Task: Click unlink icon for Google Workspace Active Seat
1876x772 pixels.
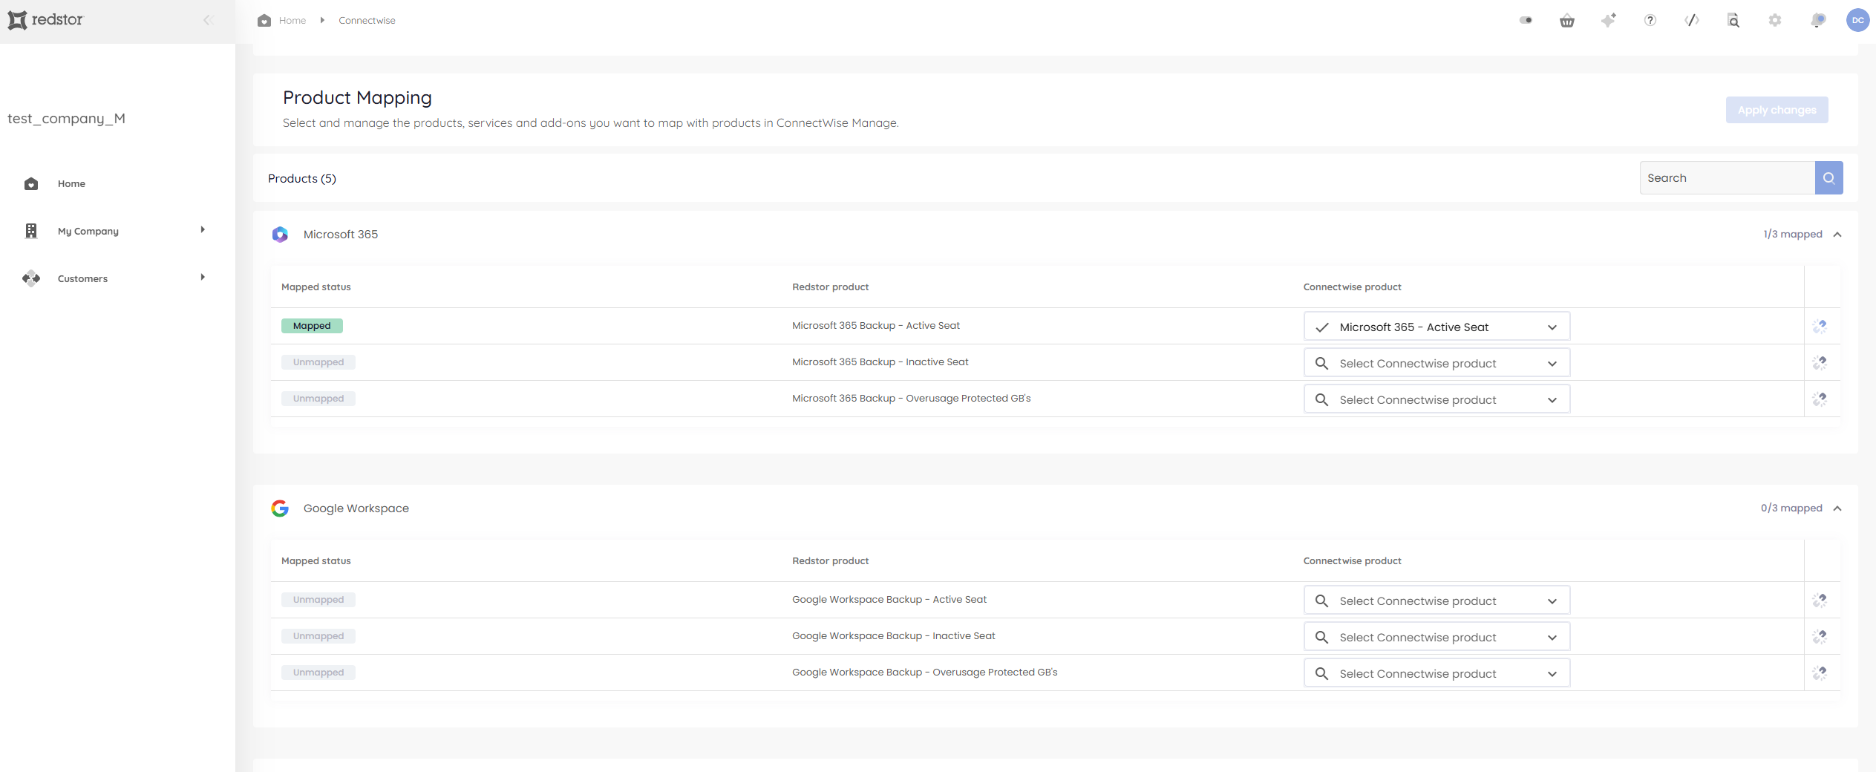Action: click(x=1820, y=600)
